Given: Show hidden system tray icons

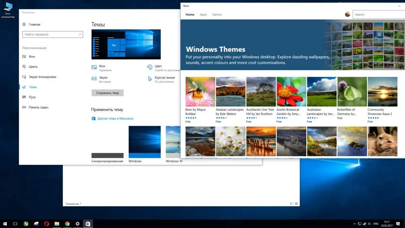Looking at the screenshot, I should click(x=355, y=224).
